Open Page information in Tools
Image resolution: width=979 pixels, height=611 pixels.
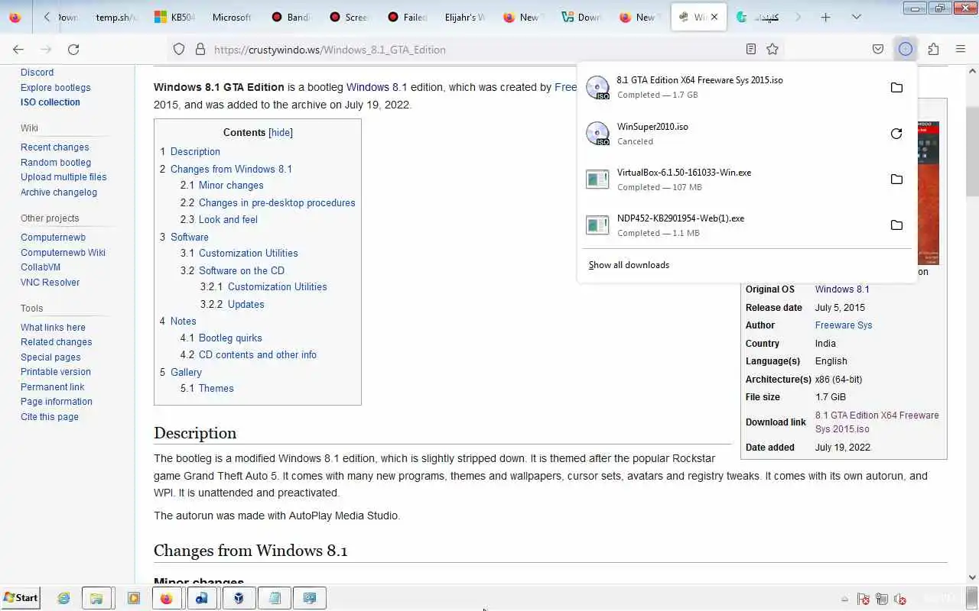tap(57, 402)
